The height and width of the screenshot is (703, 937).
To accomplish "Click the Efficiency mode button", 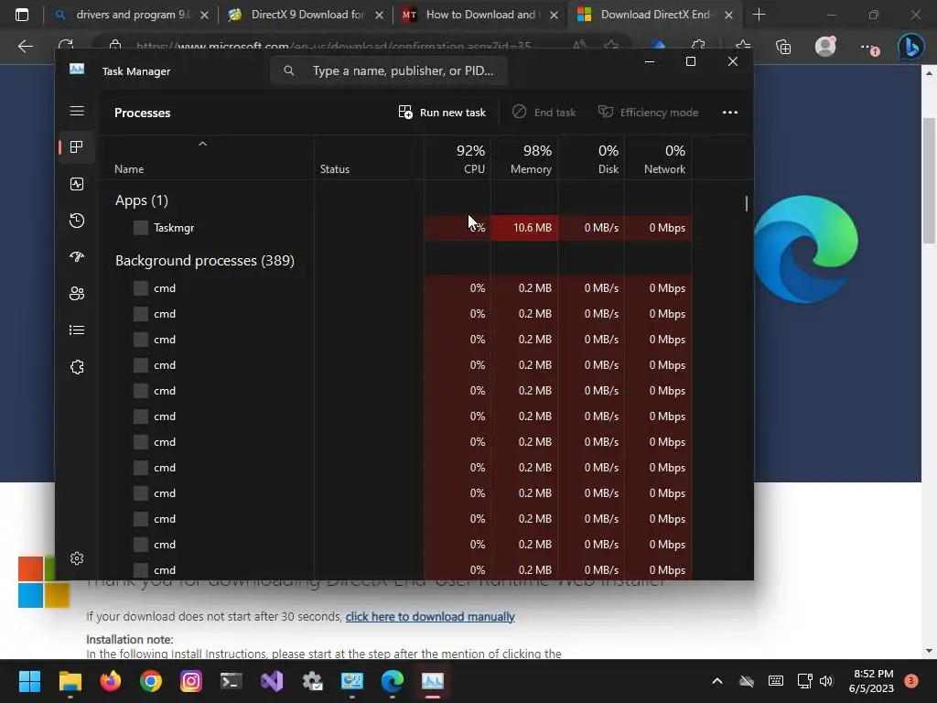I will (649, 113).
